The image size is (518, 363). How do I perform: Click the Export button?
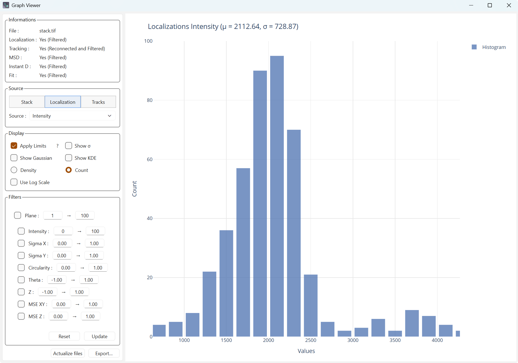[104, 353]
